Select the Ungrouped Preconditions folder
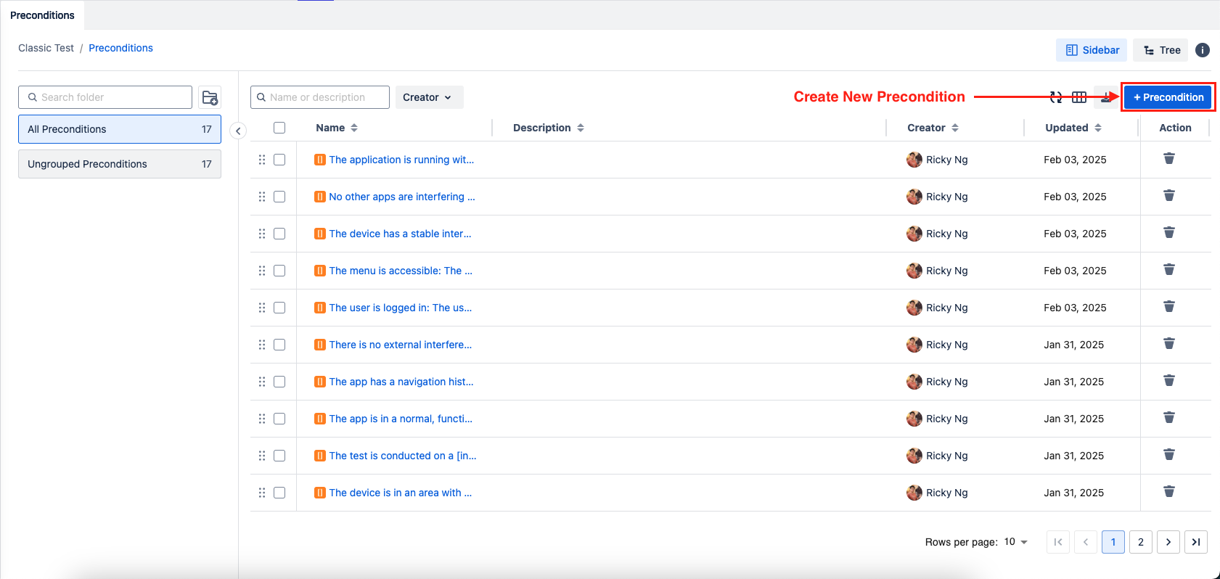Image resolution: width=1220 pixels, height=579 pixels. click(x=120, y=164)
